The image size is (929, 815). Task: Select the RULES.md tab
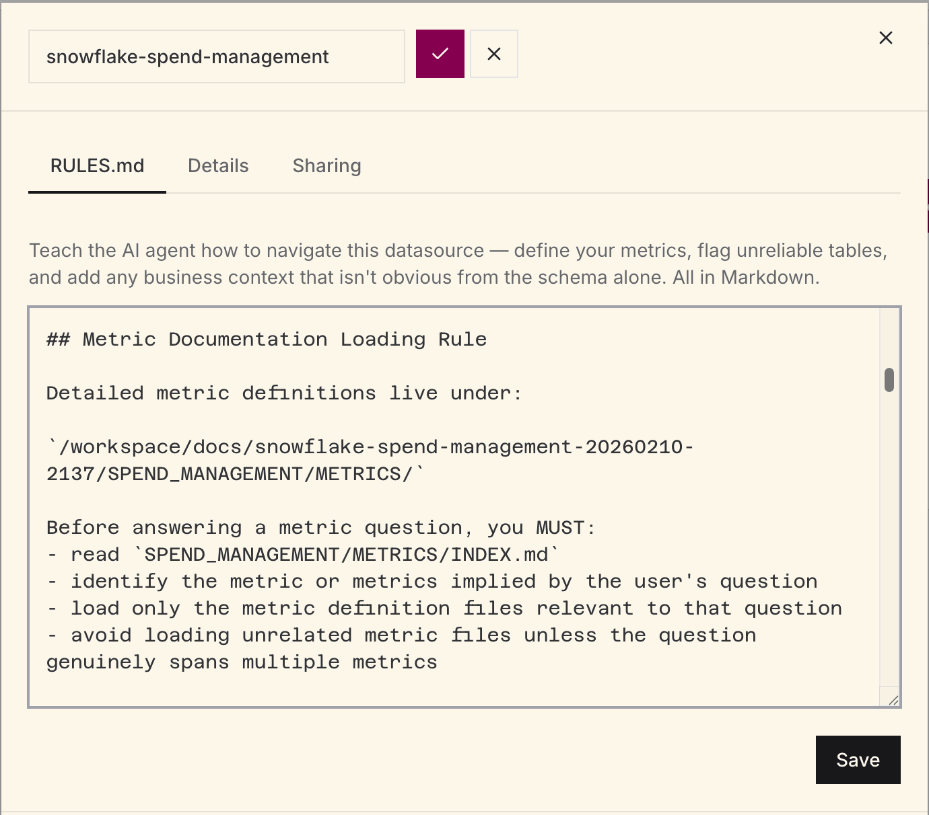97,165
